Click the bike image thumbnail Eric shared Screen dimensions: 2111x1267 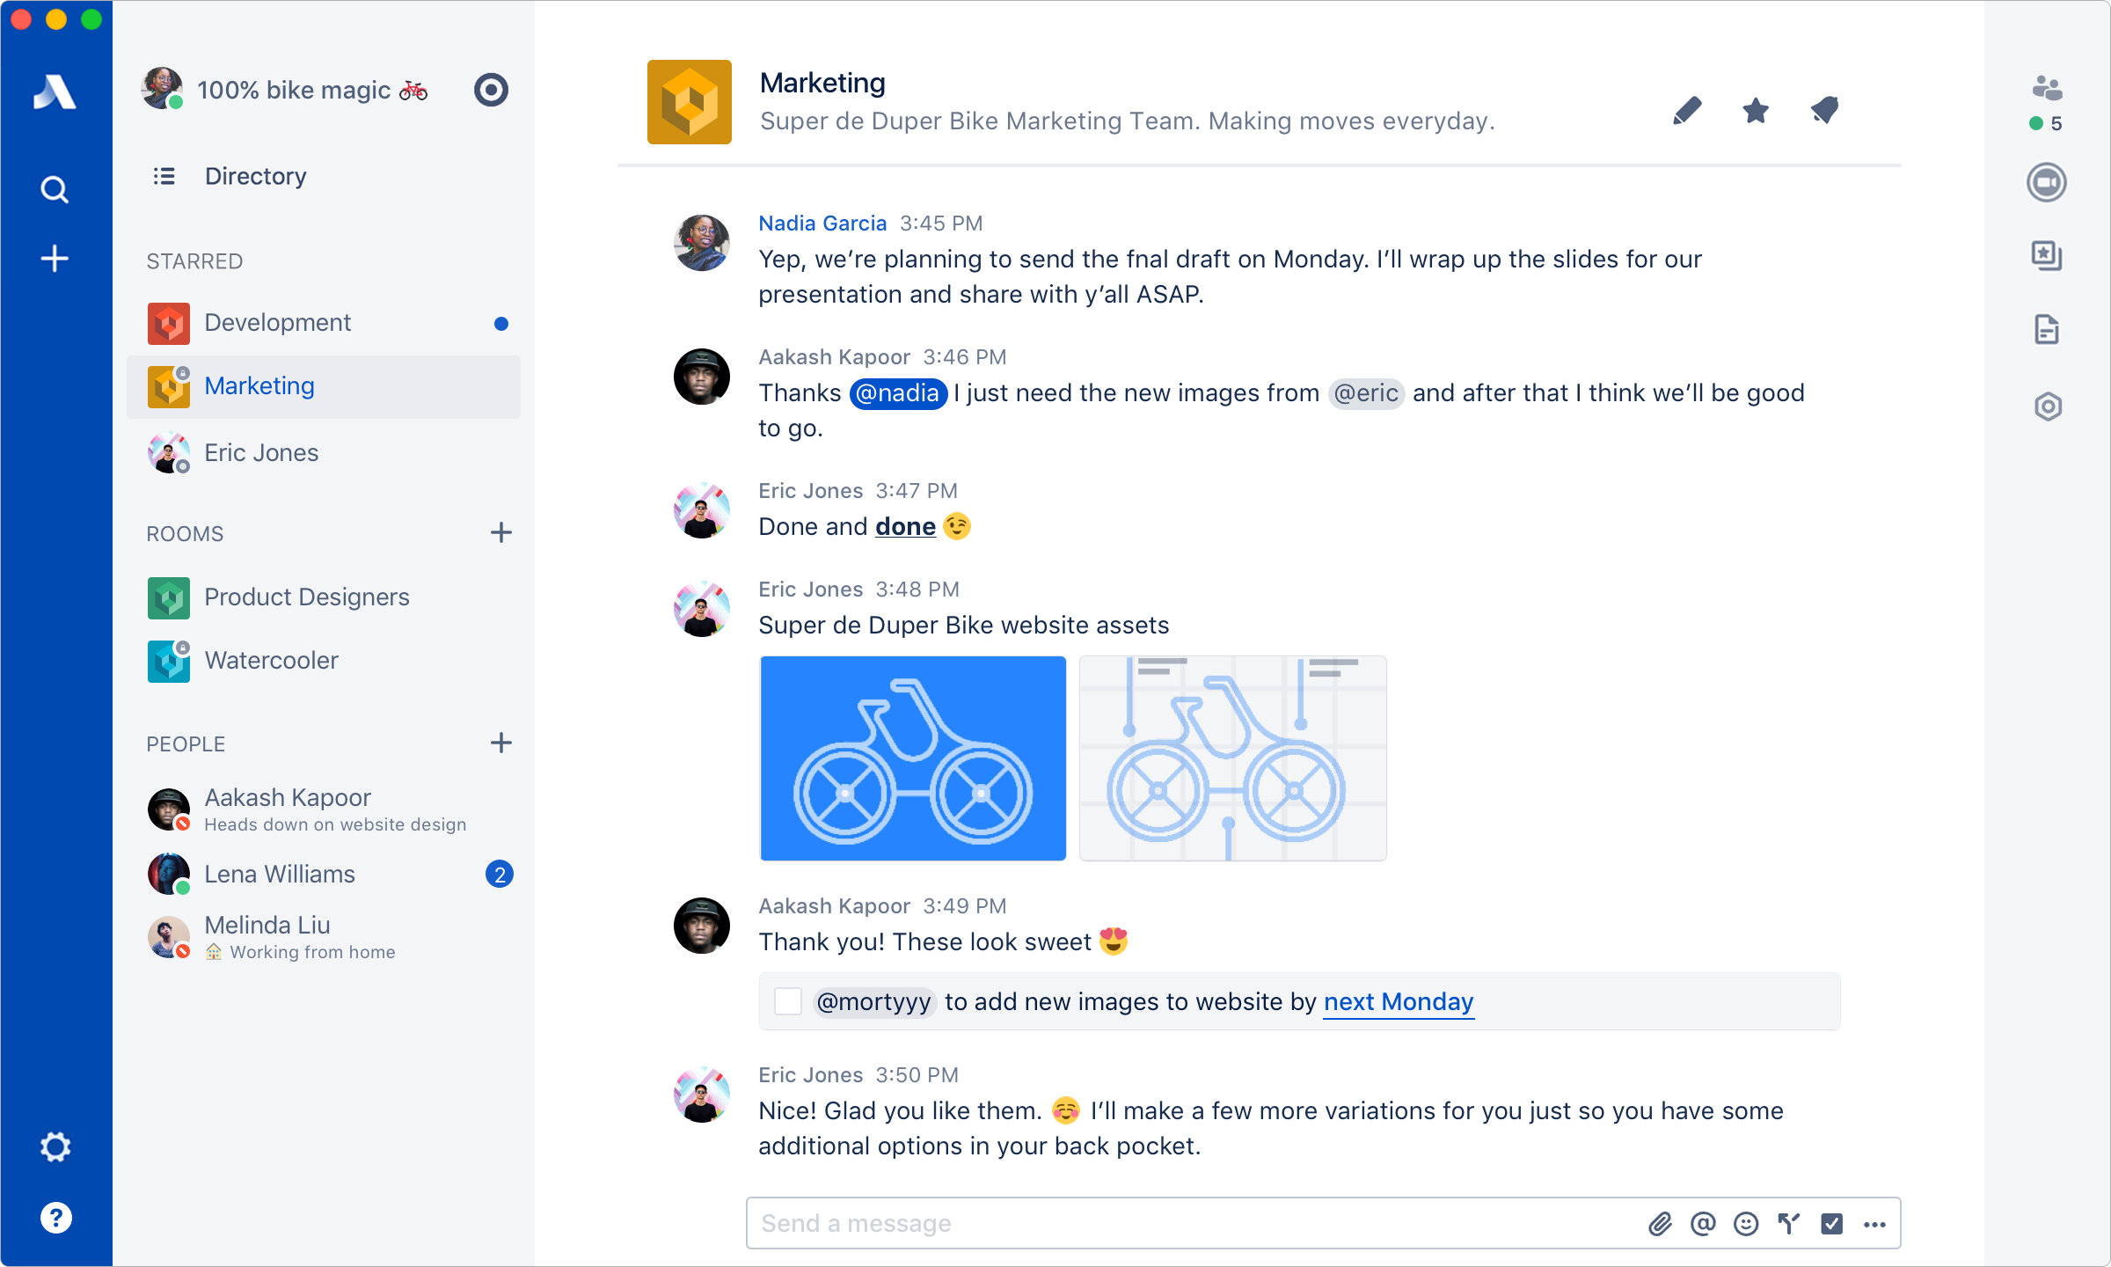(912, 758)
